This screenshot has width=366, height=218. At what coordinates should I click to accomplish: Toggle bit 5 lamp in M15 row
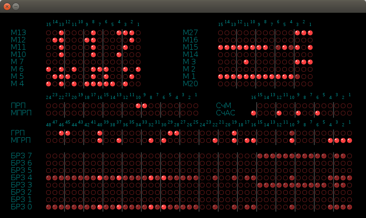(285, 47)
